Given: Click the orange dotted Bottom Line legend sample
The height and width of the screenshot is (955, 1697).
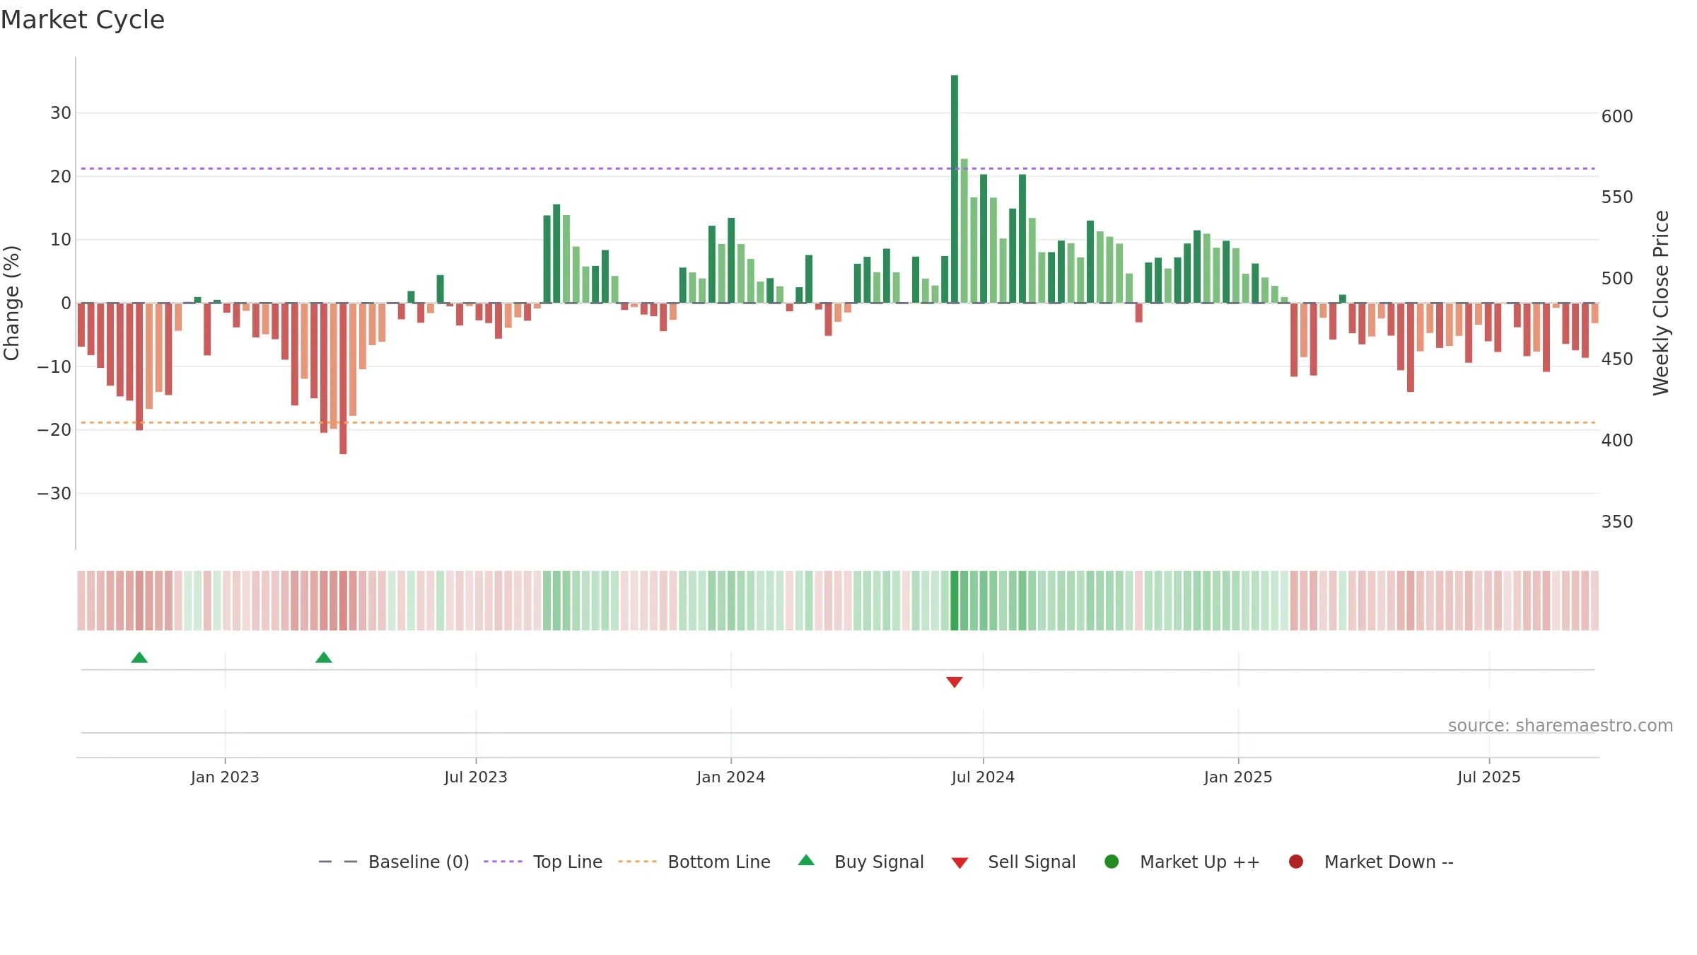Looking at the screenshot, I should (637, 862).
